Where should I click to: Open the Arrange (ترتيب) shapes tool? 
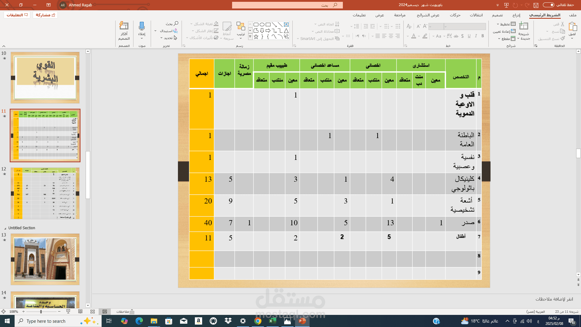click(x=241, y=27)
